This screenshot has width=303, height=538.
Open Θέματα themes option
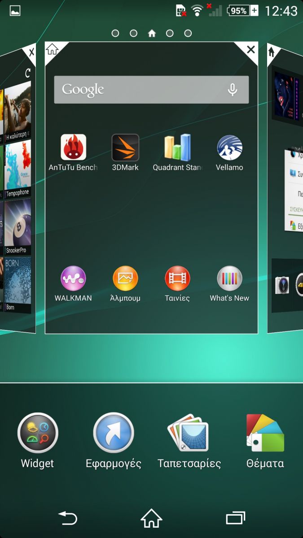click(x=265, y=441)
